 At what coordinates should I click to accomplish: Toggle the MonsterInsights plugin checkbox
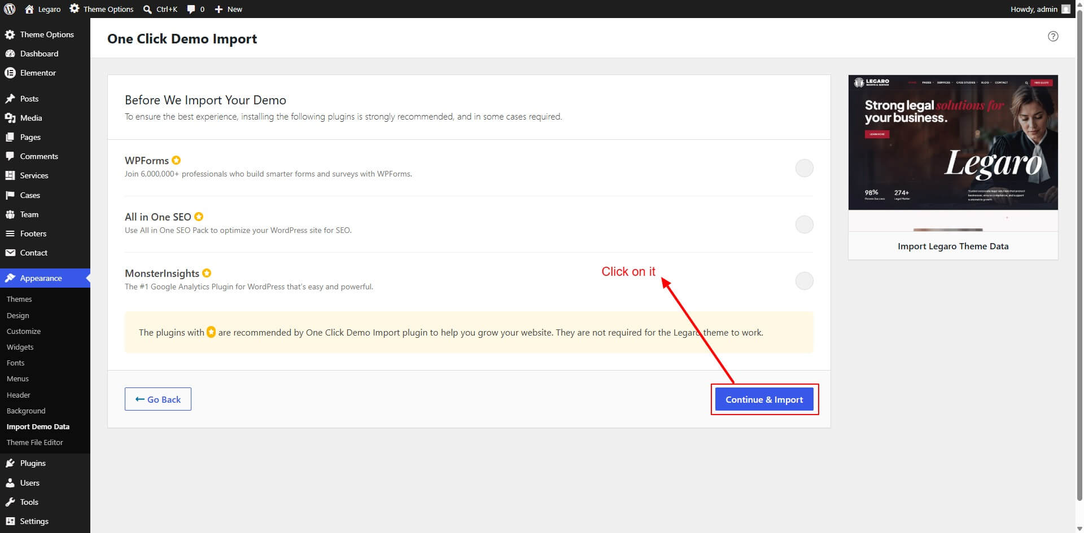coord(804,281)
